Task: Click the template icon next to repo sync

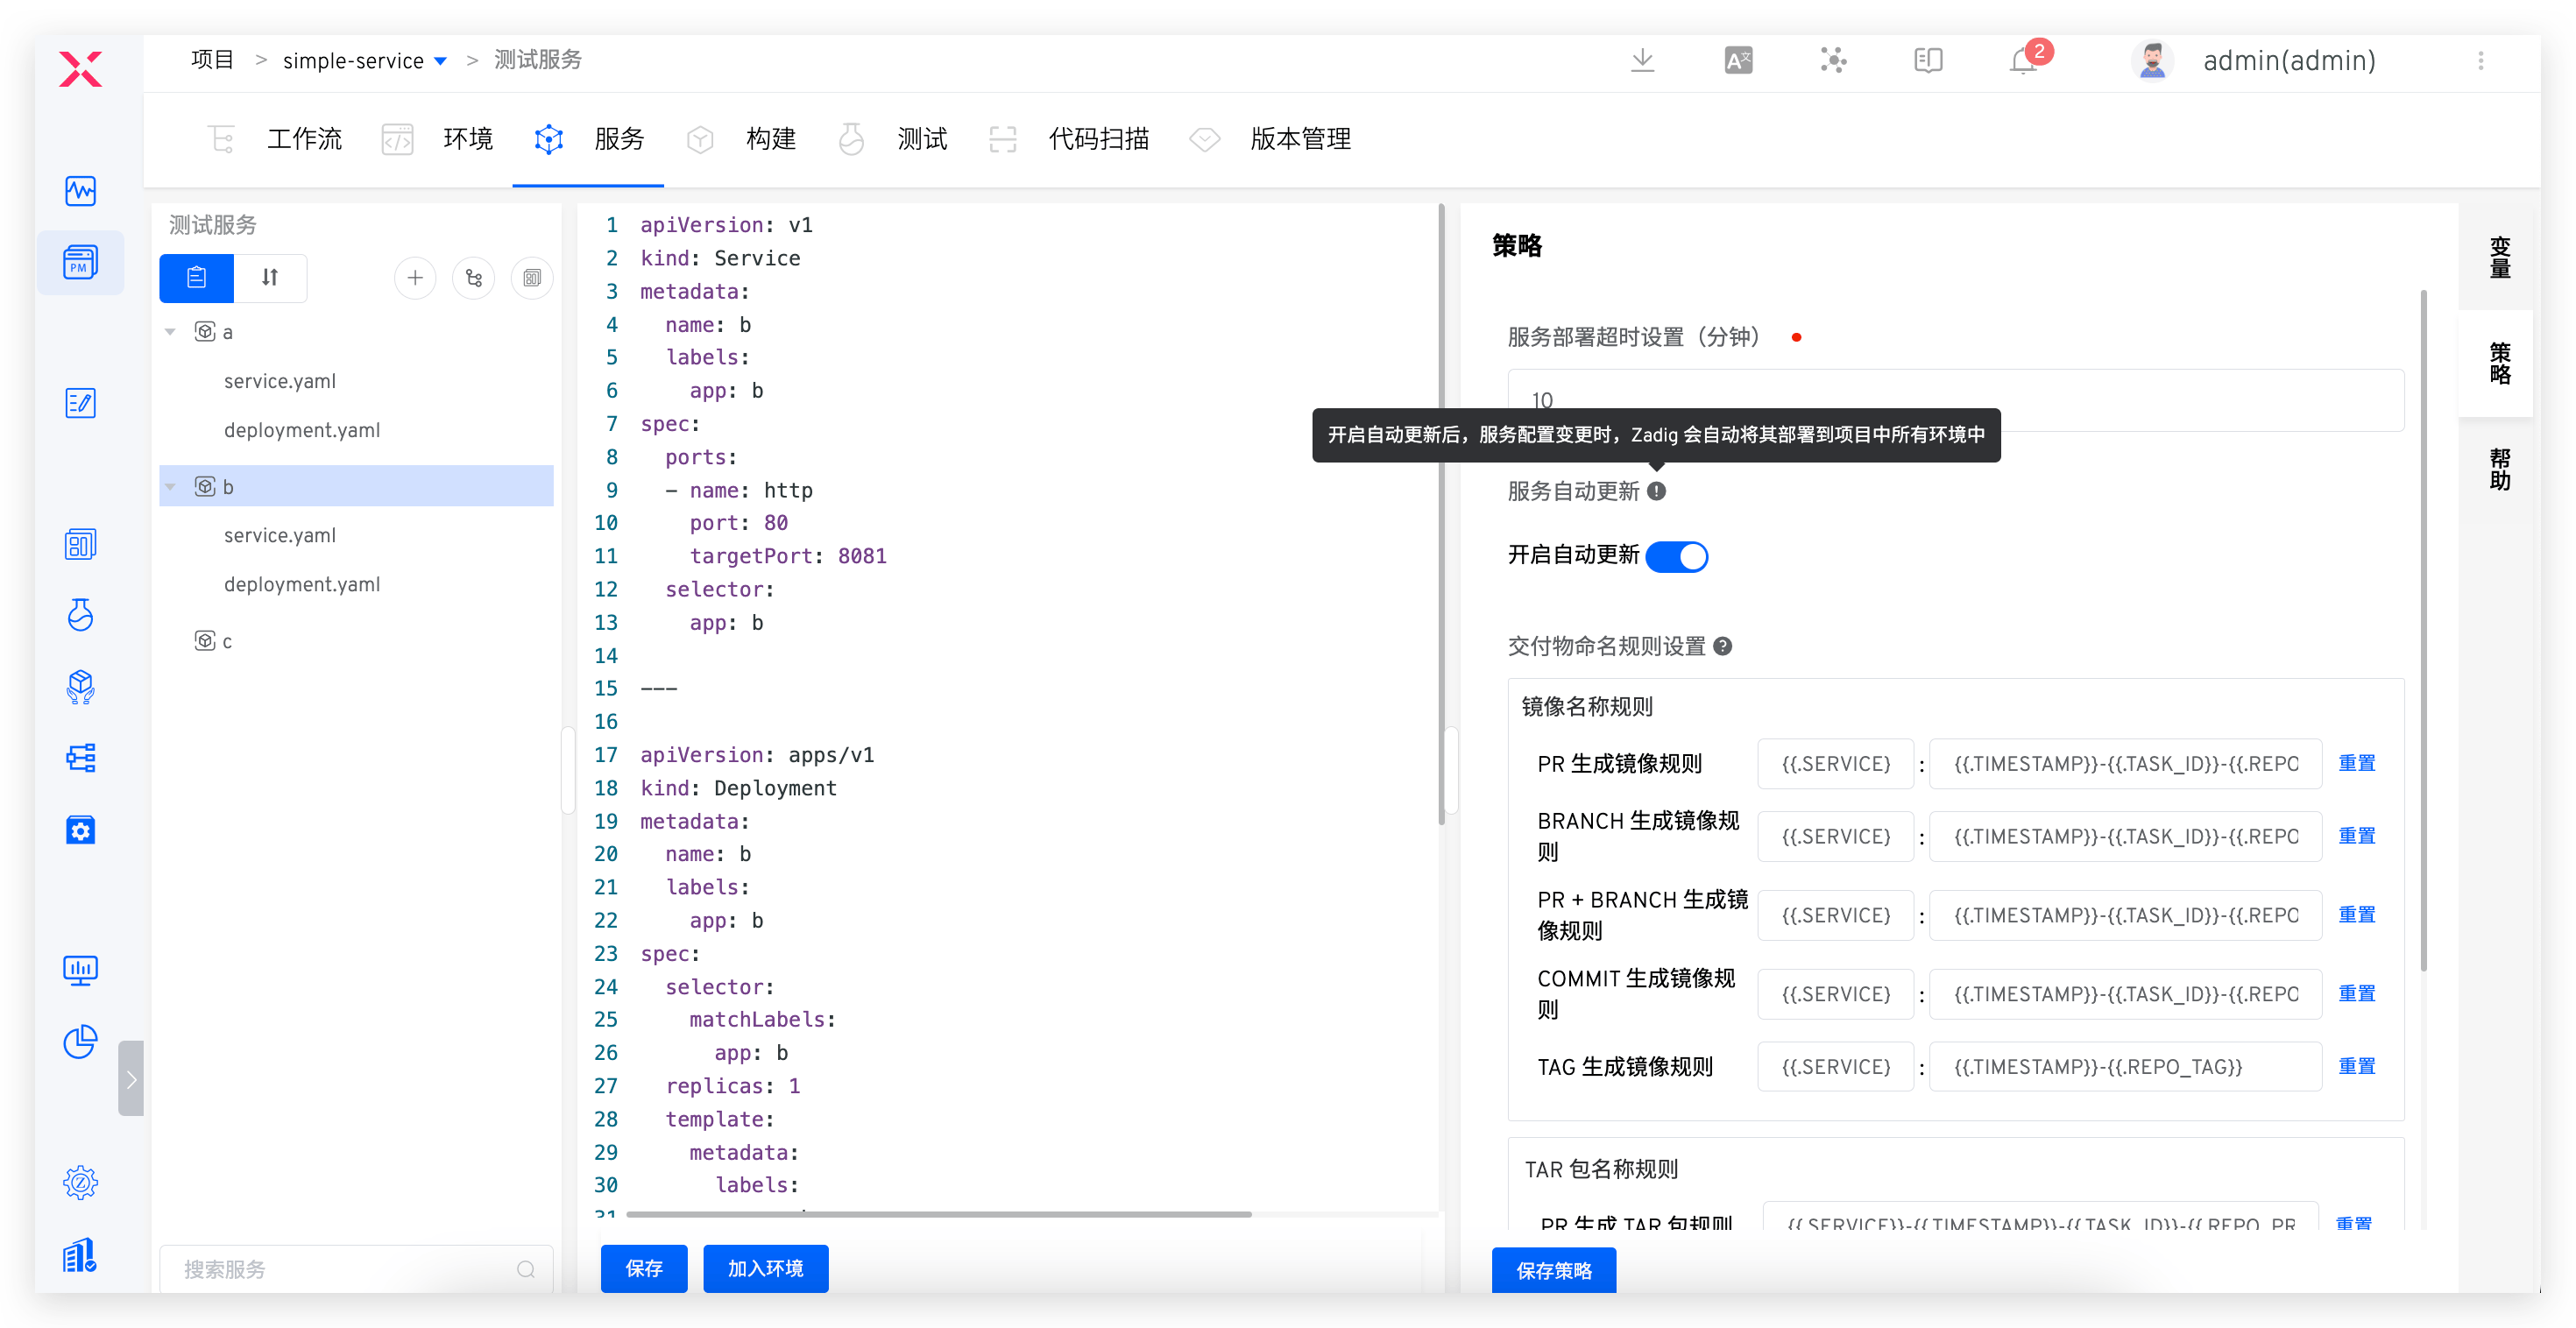Action: coord(532,277)
